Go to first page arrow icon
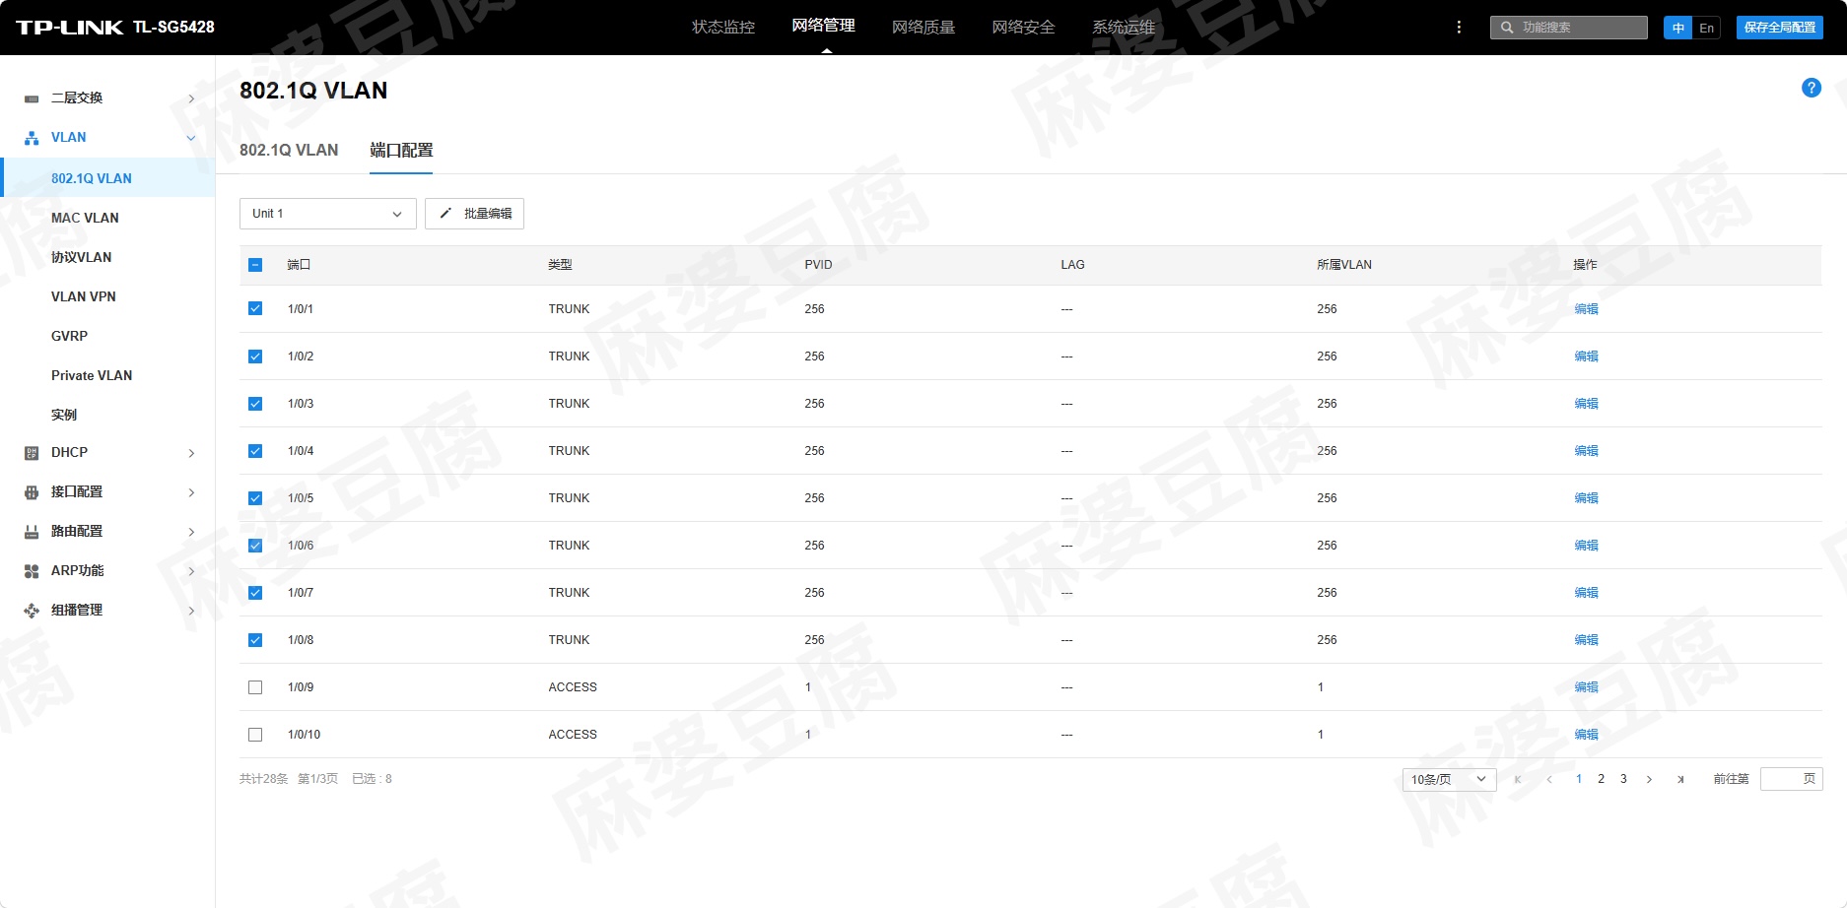This screenshot has height=908, width=1847. (1518, 779)
